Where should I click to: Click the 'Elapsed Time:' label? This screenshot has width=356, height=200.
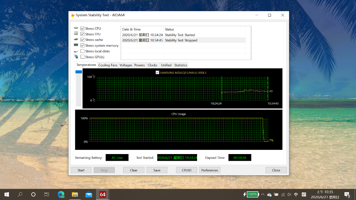pos(215,158)
